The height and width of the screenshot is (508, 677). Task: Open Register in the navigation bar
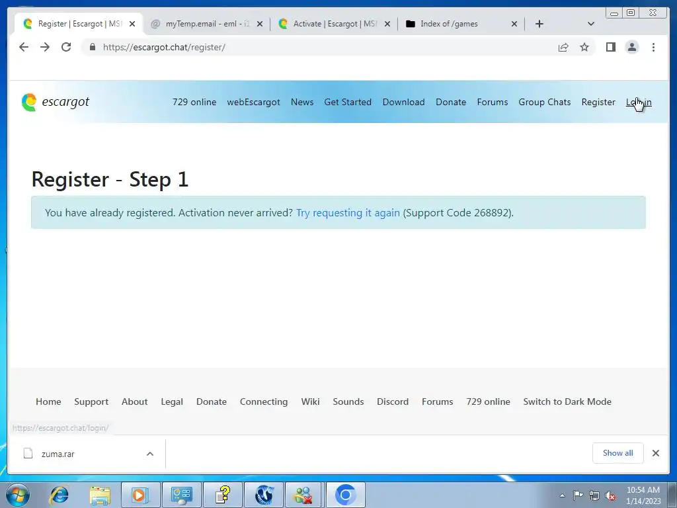(598, 102)
